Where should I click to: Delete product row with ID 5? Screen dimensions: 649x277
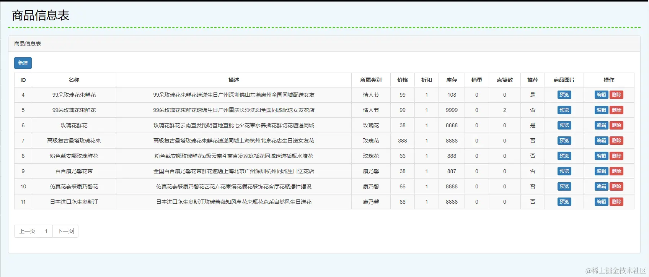(616, 110)
